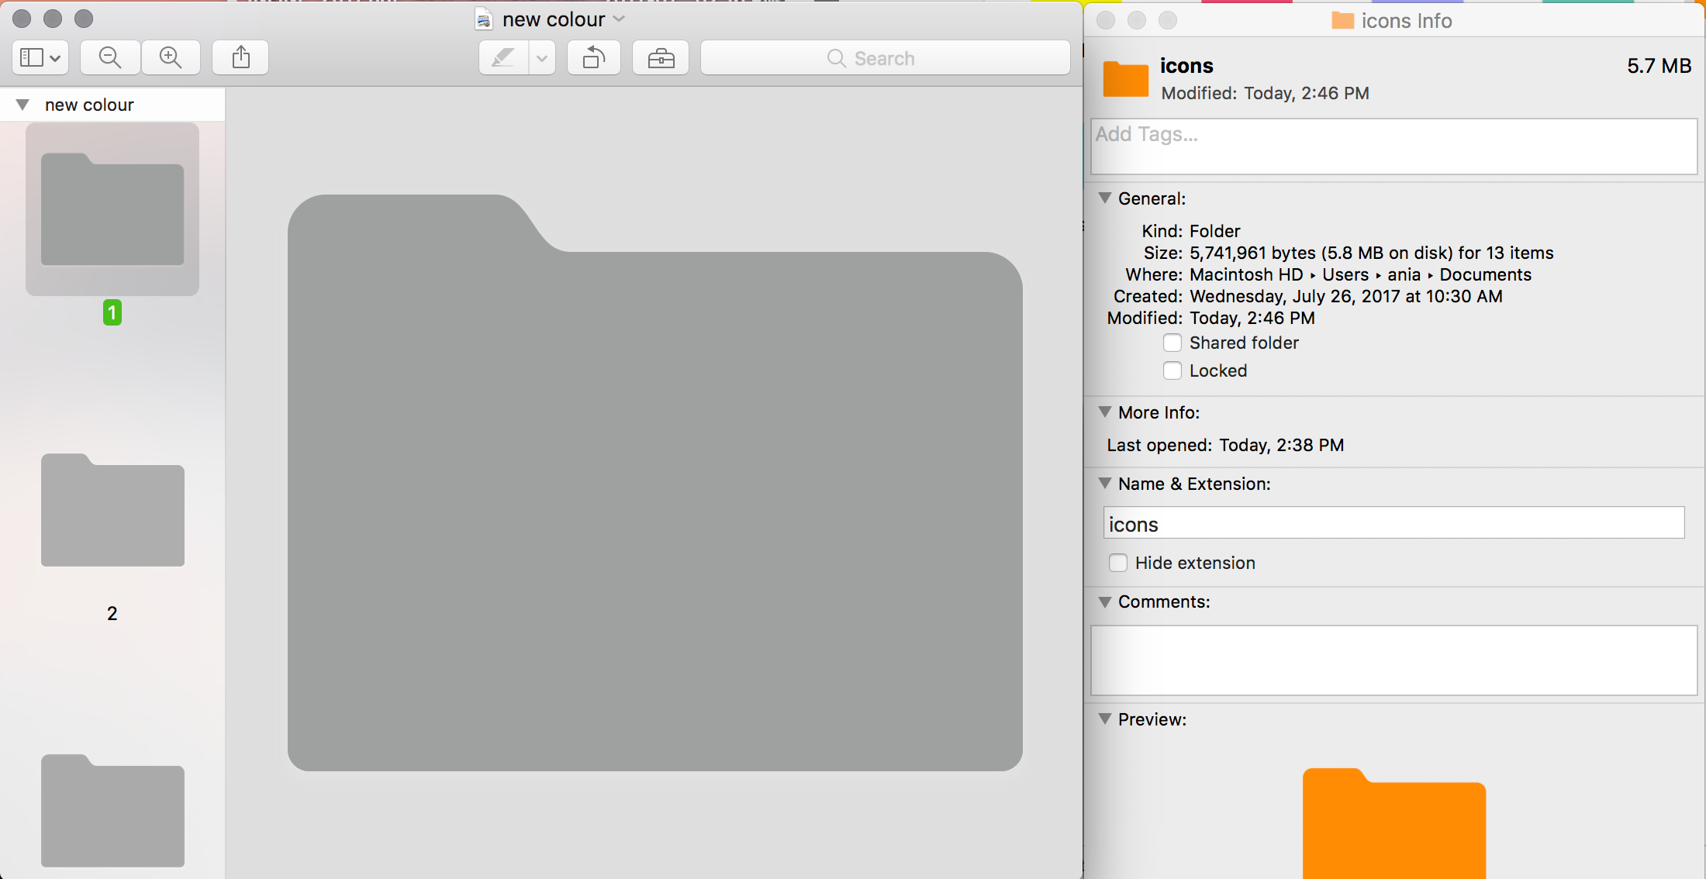Collapse the Preview section
The image size is (1706, 879).
pos(1104,719)
